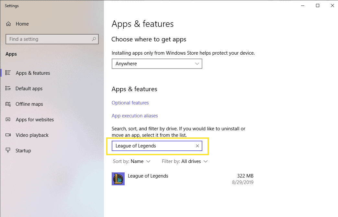The height and width of the screenshot is (217, 338).
Task: Click the Video playback camera icon
Action: pos(8,135)
